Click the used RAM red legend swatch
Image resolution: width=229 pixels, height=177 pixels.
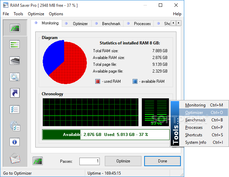98,81
